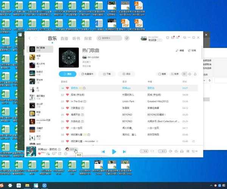Toggle the heart on now-playing song

tap(39, 153)
